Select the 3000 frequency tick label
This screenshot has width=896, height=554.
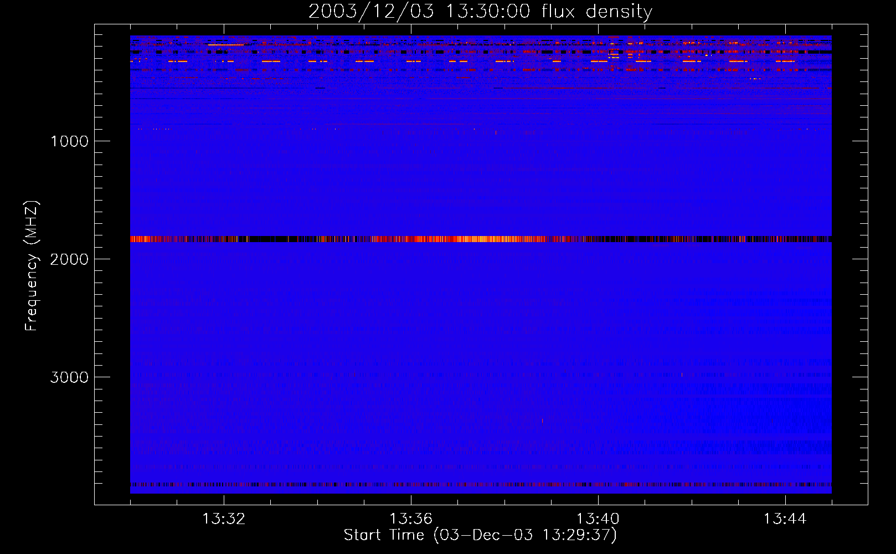click(x=69, y=377)
